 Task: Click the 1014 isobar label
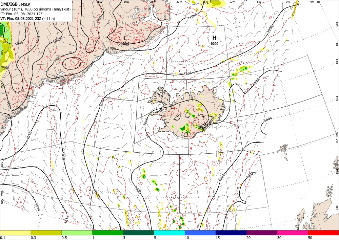pos(38,207)
